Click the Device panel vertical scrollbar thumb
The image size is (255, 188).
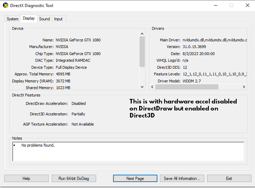tap(142, 51)
